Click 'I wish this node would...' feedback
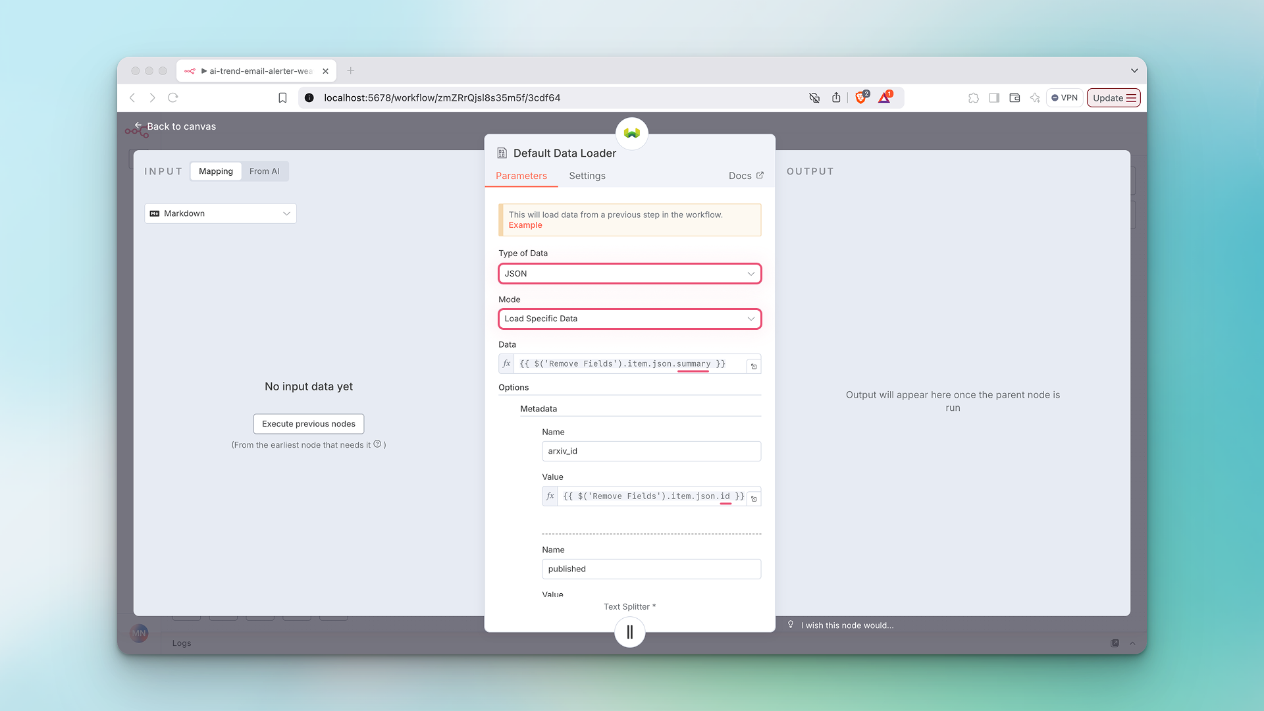 coord(847,625)
